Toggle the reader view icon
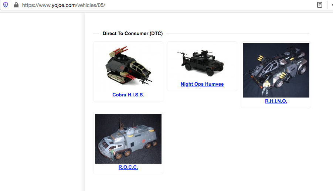 (x=319, y=5)
